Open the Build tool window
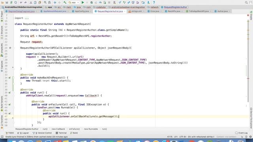The width and height of the screenshot is (253, 142). [74, 133]
